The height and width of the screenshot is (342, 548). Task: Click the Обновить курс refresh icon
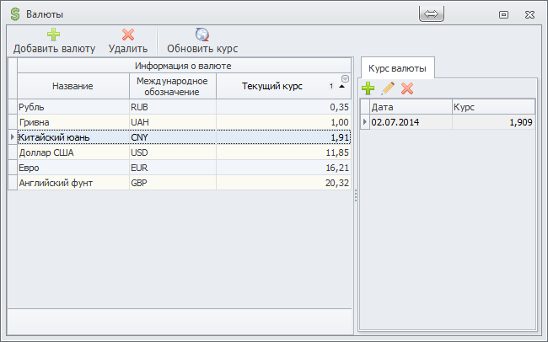(x=202, y=35)
